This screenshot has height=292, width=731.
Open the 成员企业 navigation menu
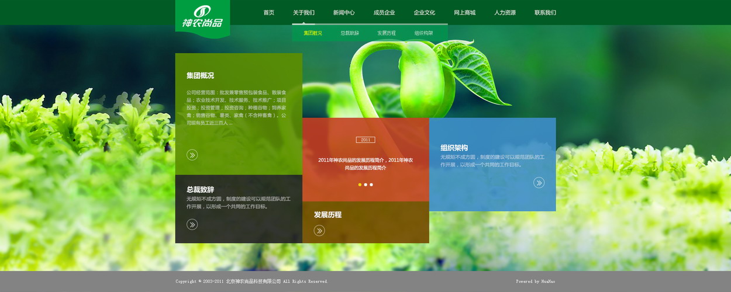point(384,13)
